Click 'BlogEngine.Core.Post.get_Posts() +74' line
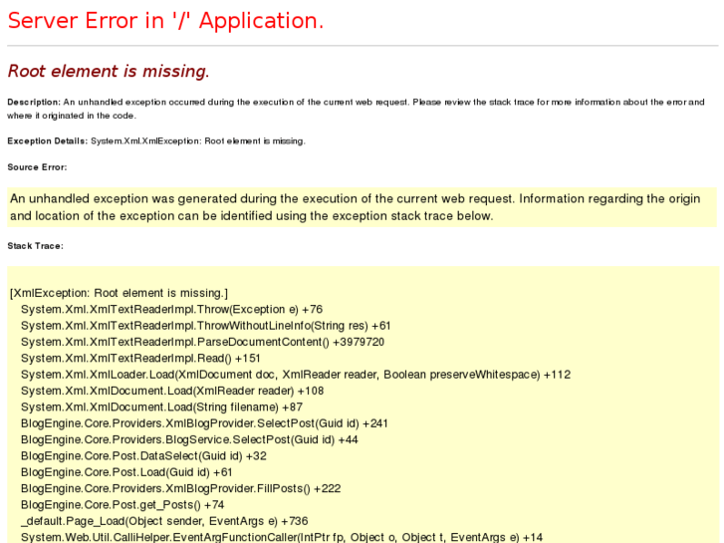Viewport: 724px width, 543px height. [x=122, y=505]
